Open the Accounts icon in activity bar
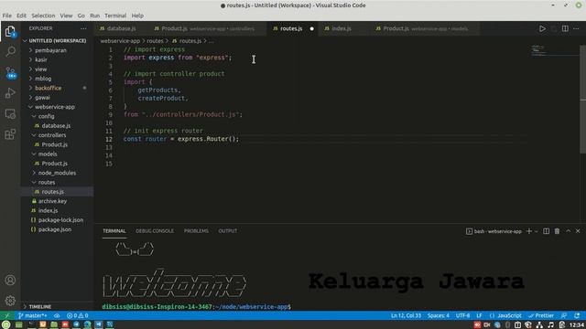The image size is (586, 329). pos(10,281)
